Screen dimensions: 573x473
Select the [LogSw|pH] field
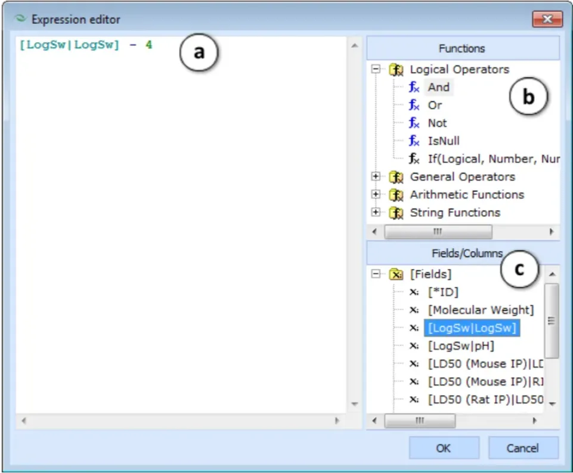pos(461,346)
